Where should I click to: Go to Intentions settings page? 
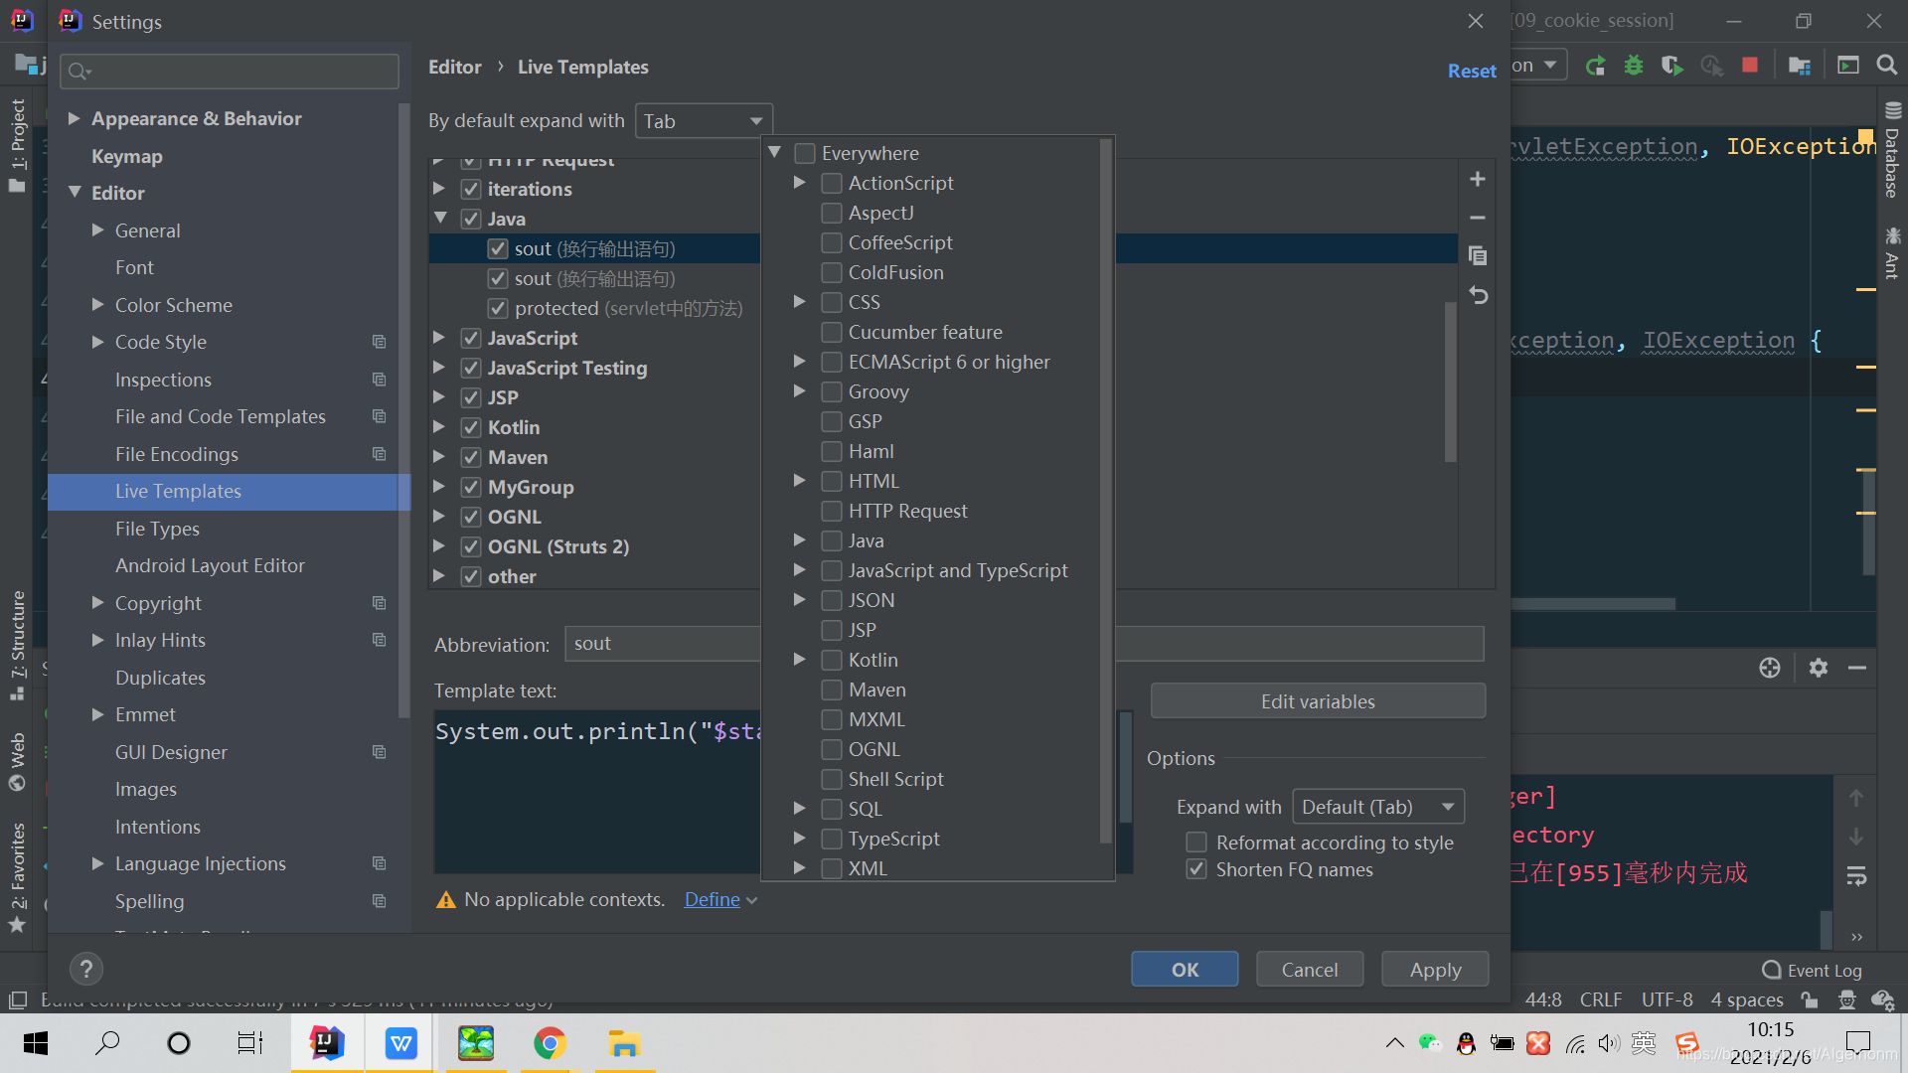[x=157, y=827]
